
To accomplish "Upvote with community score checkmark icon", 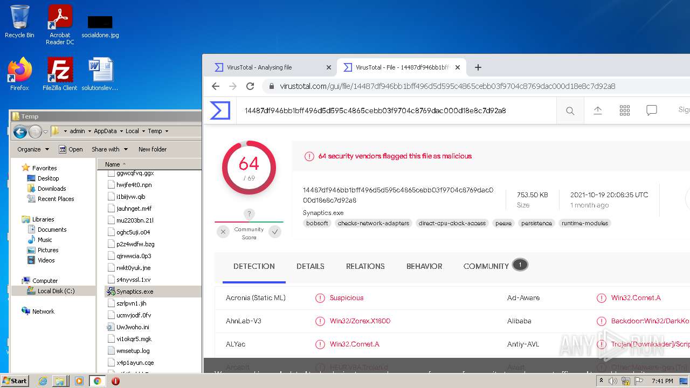I will tap(275, 232).
